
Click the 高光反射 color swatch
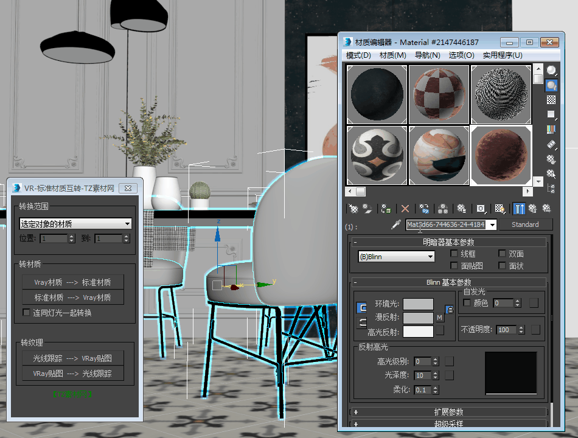418,332
